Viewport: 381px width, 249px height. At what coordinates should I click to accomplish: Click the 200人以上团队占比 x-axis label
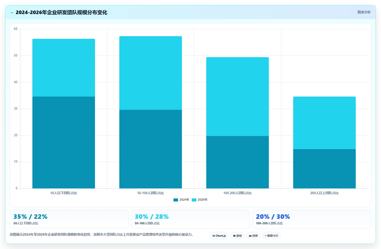coord(324,193)
